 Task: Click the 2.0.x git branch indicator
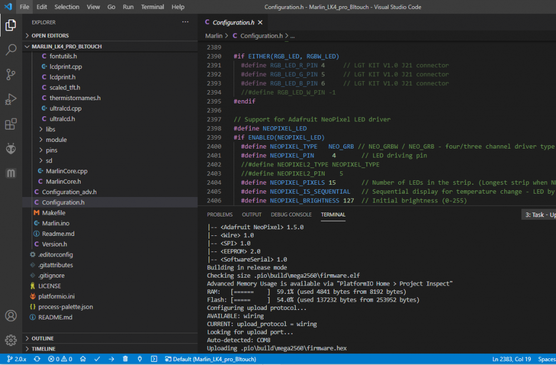click(17, 359)
